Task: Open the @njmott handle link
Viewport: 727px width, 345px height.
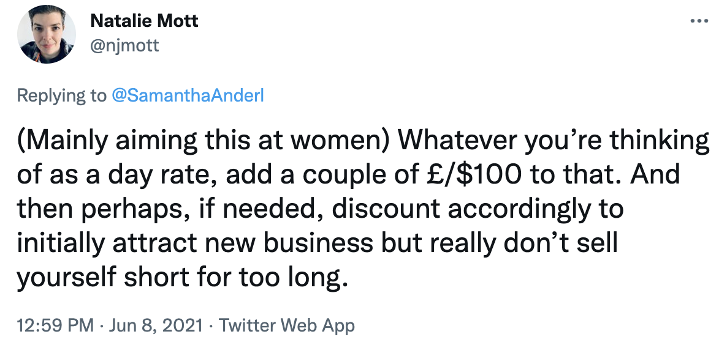Action: click(124, 45)
